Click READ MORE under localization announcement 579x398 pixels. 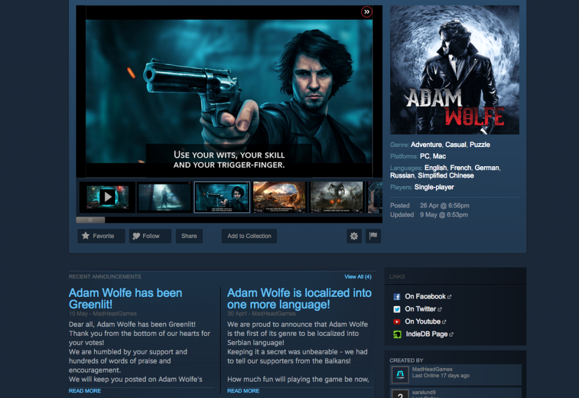[243, 391]
